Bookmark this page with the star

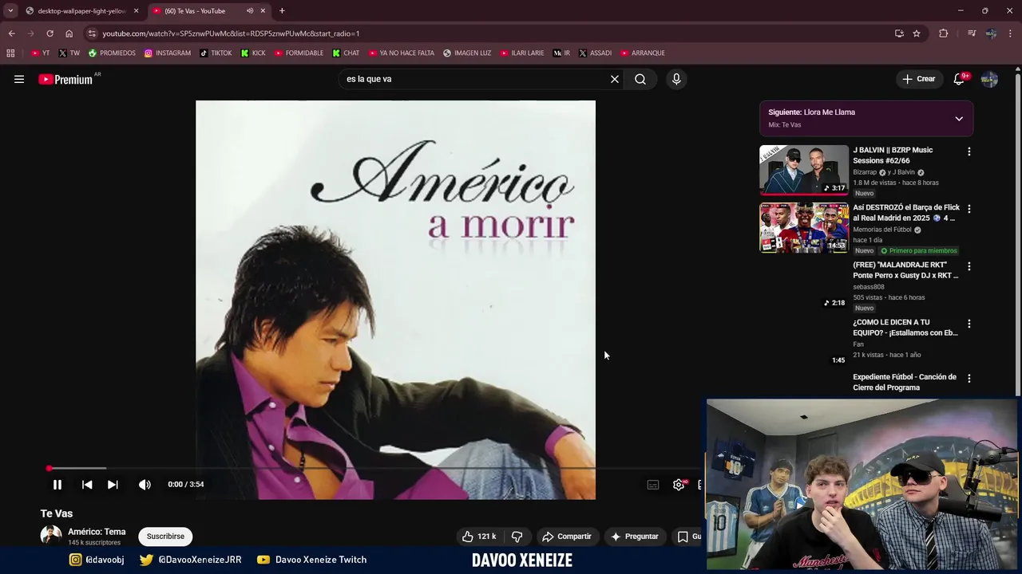(917, 33)
